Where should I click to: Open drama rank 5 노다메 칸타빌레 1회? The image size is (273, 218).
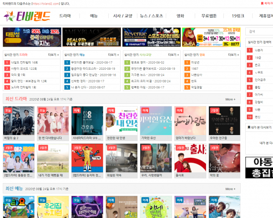[x=24, y=87]
